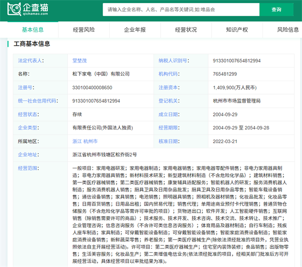
Task: Select 杭州市市场监督管理局 registration authority text
Action: [x=237, y=101]
